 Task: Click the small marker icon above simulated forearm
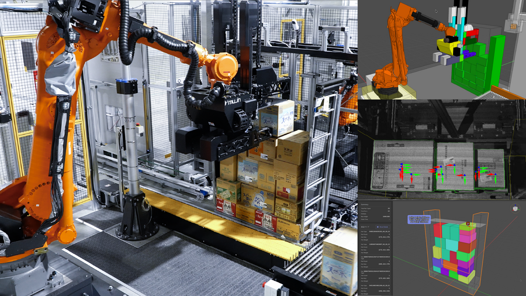(436, 12)
